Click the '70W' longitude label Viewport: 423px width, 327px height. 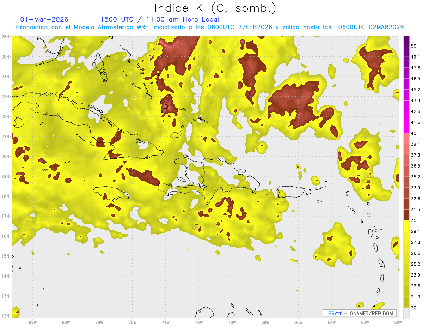(232, 322)
